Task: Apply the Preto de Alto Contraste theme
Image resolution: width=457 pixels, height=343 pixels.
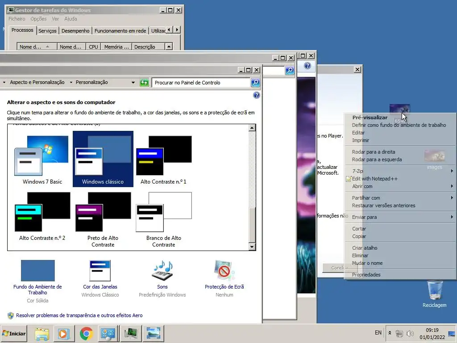Action: tap(103, 220)
